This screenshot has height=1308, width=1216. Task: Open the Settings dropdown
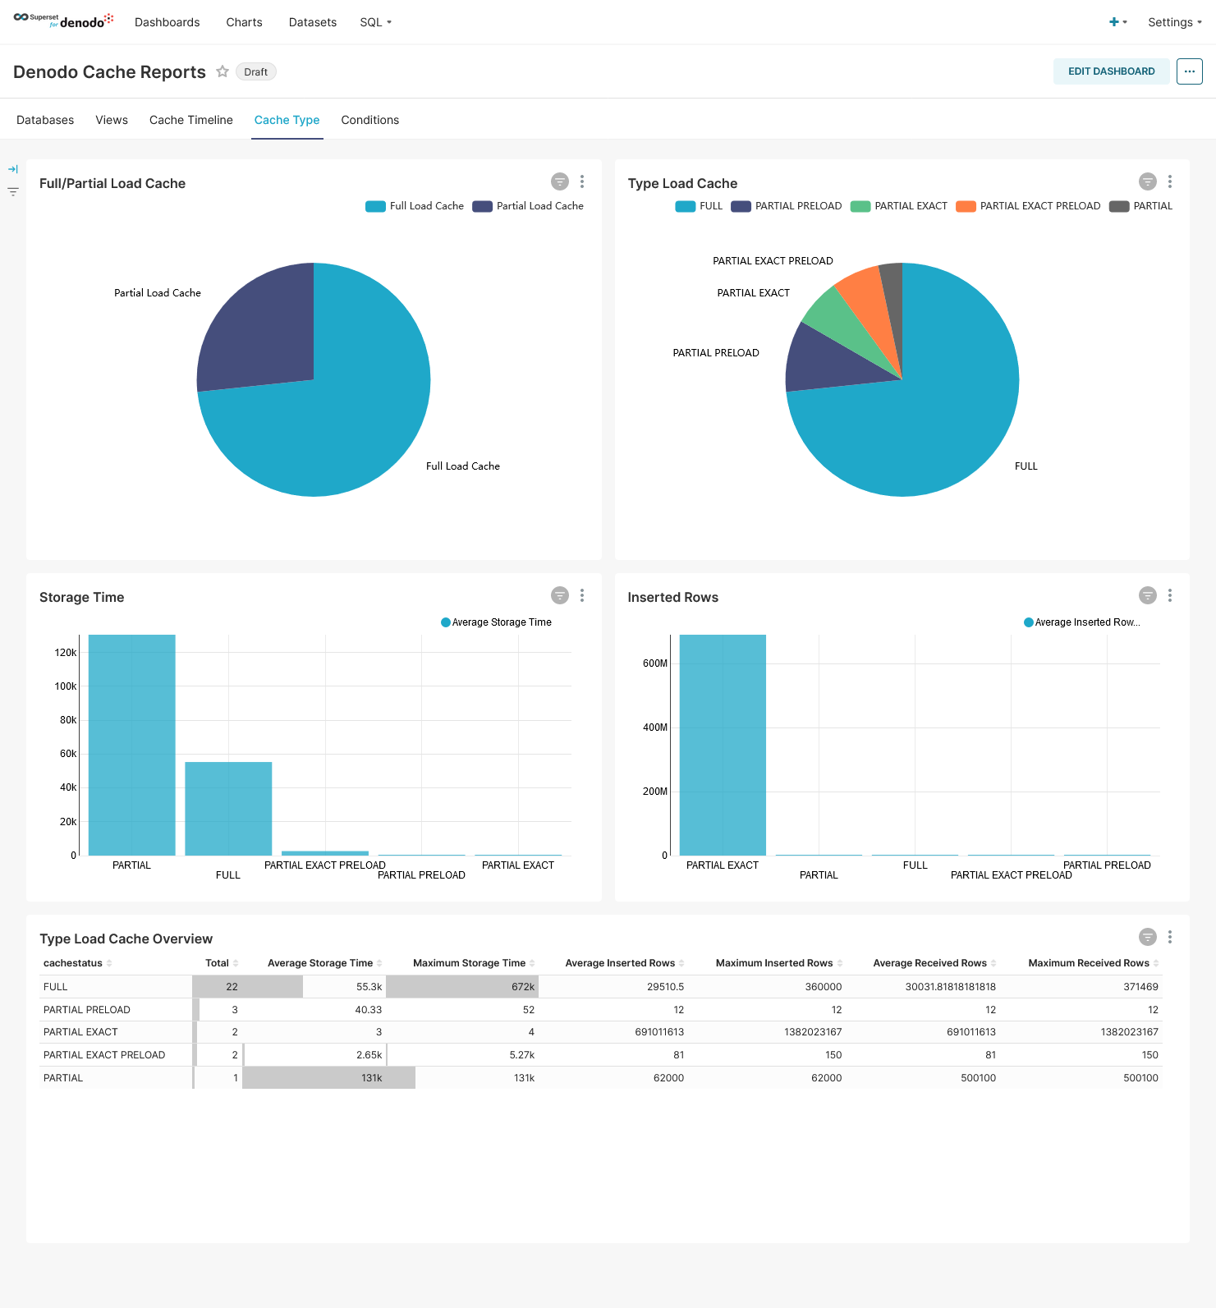[x=1174, y=22]
